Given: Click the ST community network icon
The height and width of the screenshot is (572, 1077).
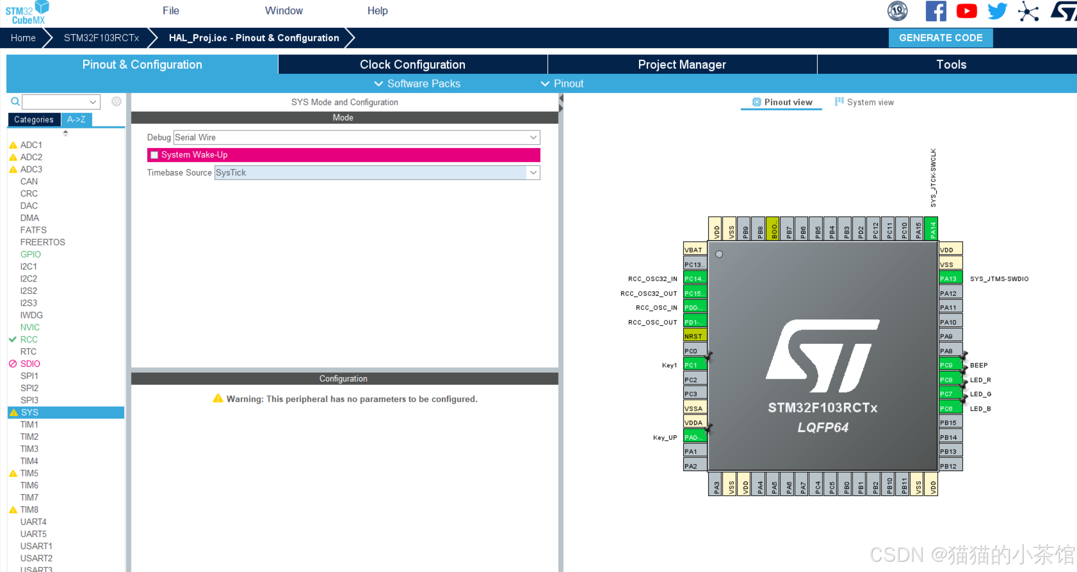Looking at the screenshot, I should coord(1028,11).
